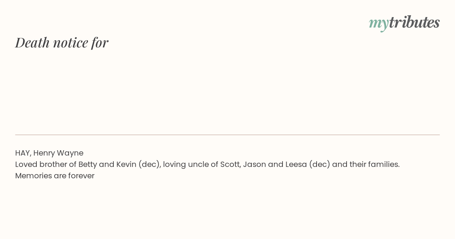Click the grey "tributes" part of the logo
This screenshot has width=455, height=239.
pyautogui.click(x=414, y=22)
